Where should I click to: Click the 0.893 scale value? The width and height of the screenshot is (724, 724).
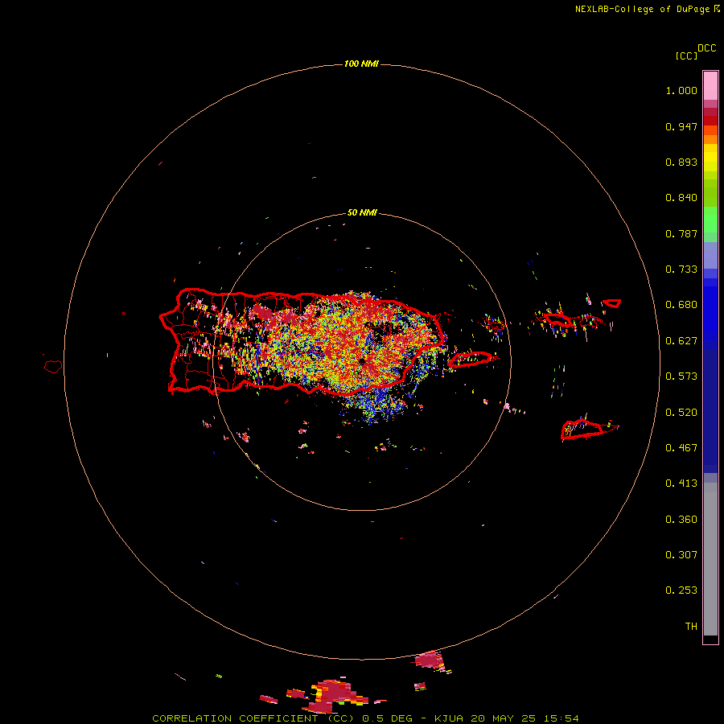681,162
